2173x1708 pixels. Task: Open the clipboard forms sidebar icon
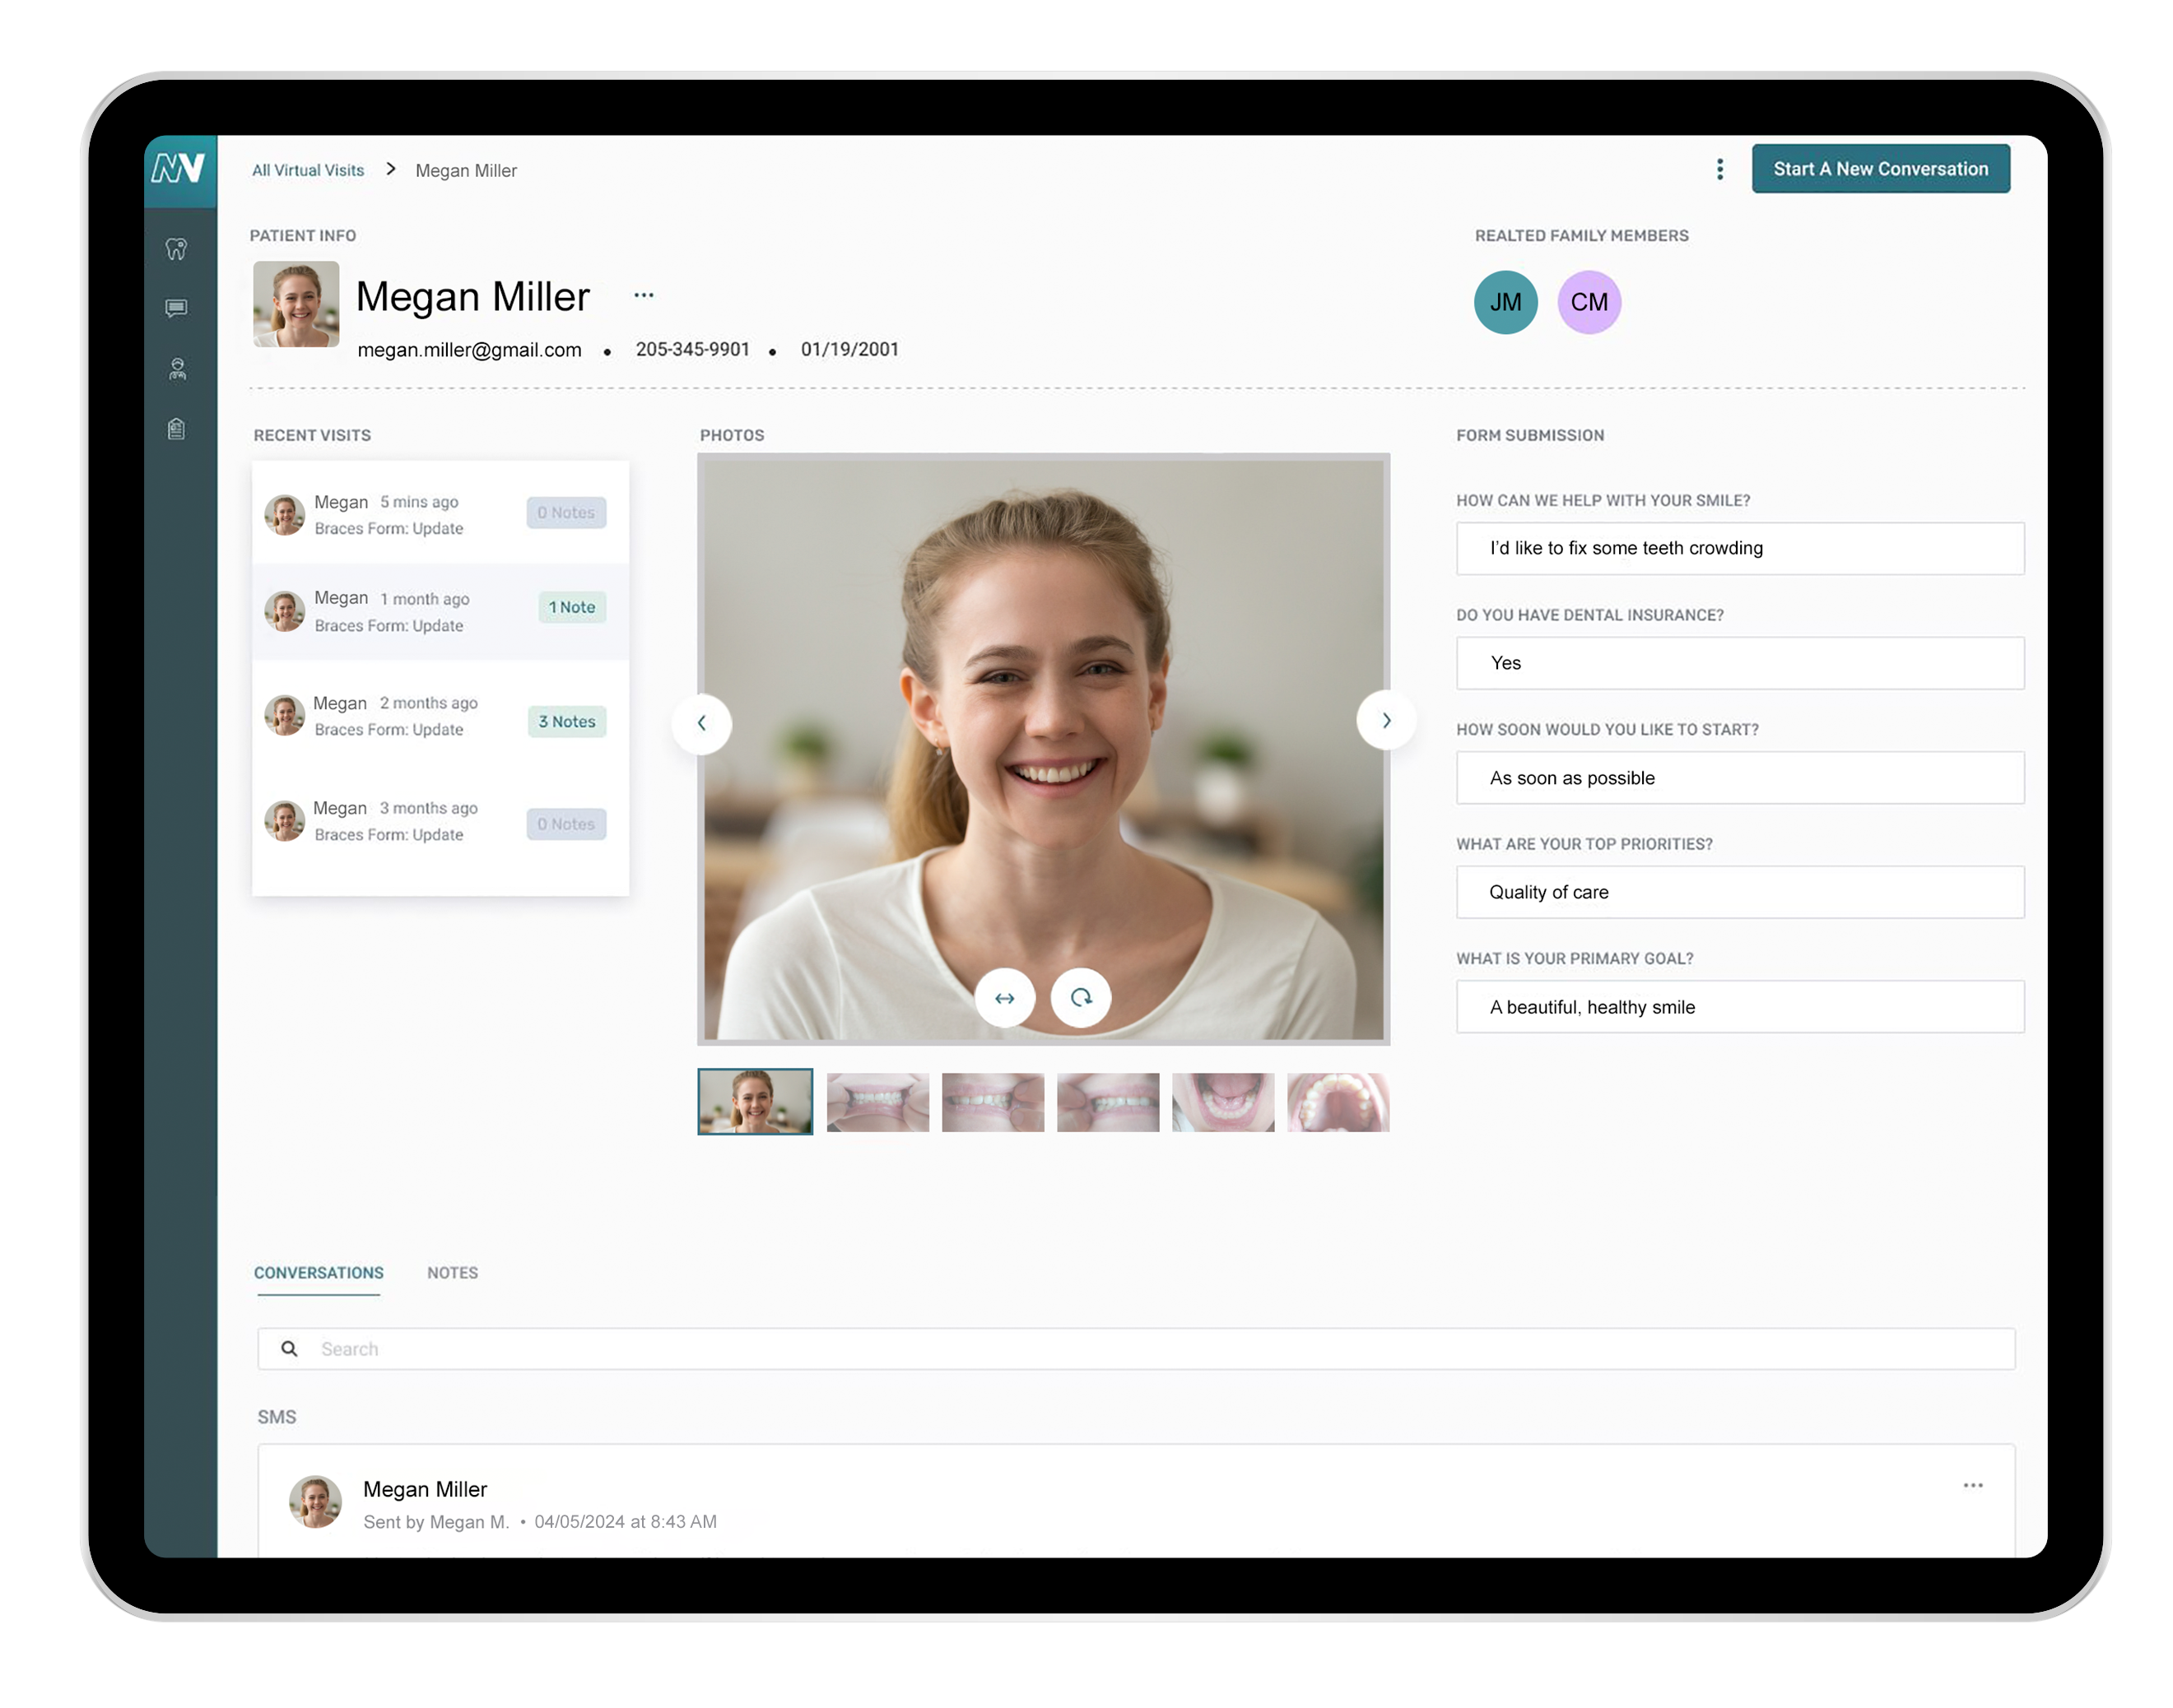click(x=177, y=429)
